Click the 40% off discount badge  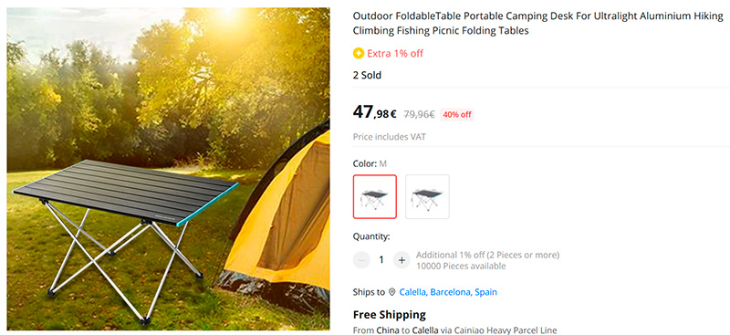click(457, 115)
